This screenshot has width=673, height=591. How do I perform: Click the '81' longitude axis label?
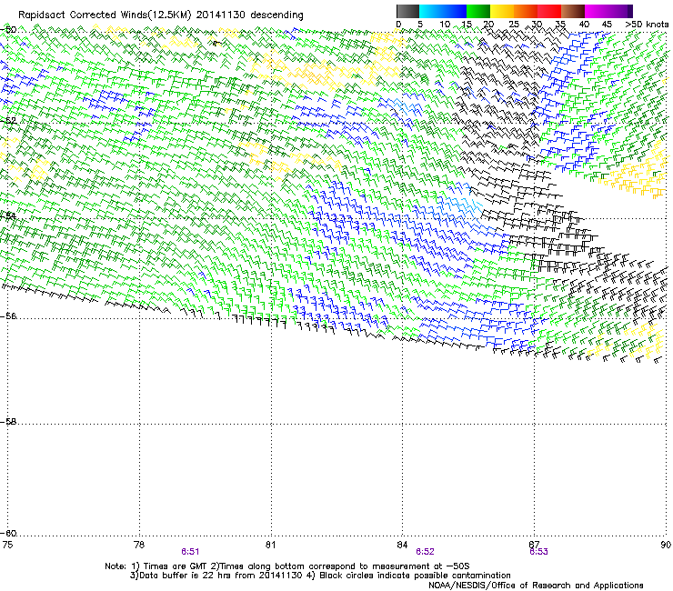coord(270,545)
